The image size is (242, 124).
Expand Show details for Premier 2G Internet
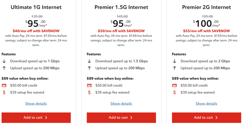tap(207, 104)
